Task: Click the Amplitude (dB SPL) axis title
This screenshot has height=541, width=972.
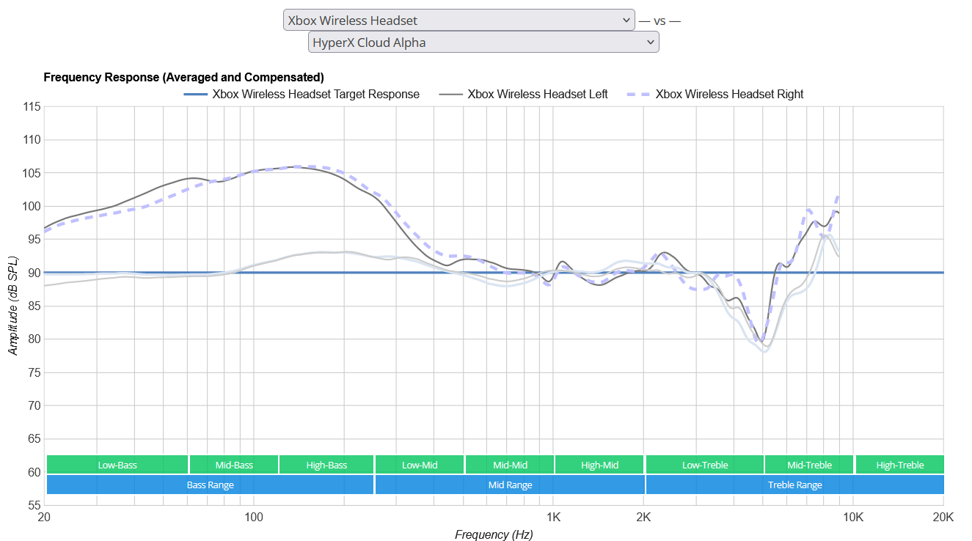Action: click(13, 306)
